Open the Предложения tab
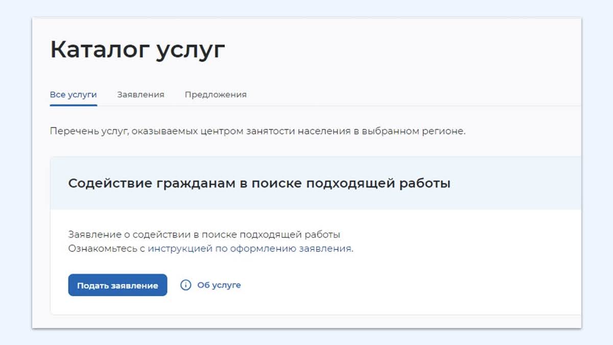The image size is (613, 345). click(x=216, y=95)
